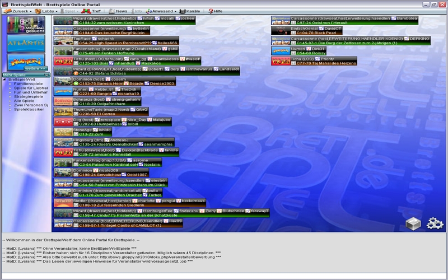The height and width of the screenshot is (280, 448).
Task: Click StoneAge icon for C13-22 Zum
Action: [63, 132]
